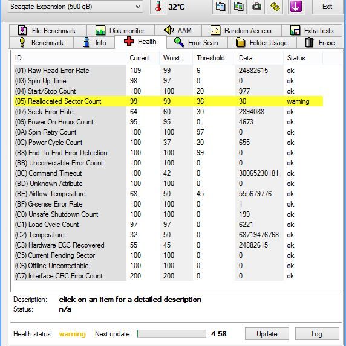The height and width of the screenshot is (346, 346).
Task: Open the Seagate Expansion drive dropdown
Action: pos(75,7)
